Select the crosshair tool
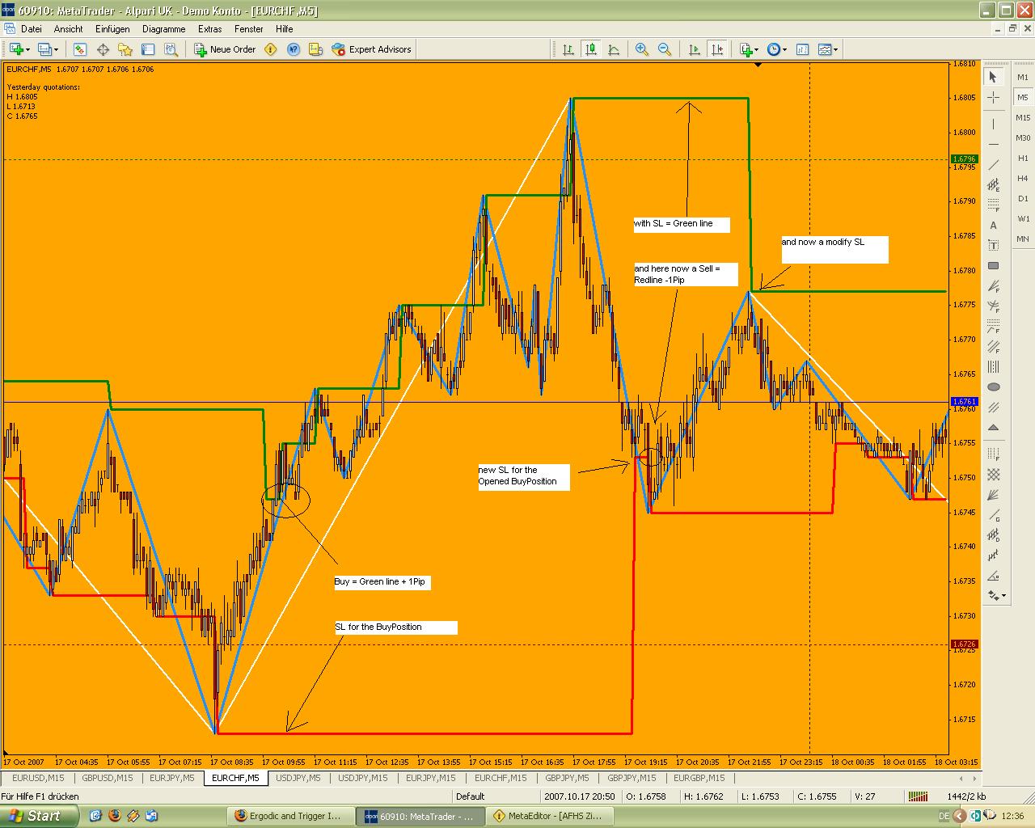This screenshot has height=828, width=1035. 994,97
